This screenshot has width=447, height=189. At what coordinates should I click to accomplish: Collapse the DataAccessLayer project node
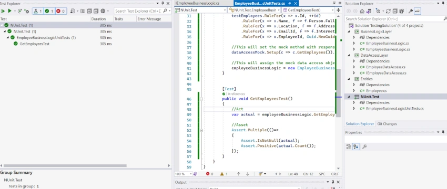[349, 55]
